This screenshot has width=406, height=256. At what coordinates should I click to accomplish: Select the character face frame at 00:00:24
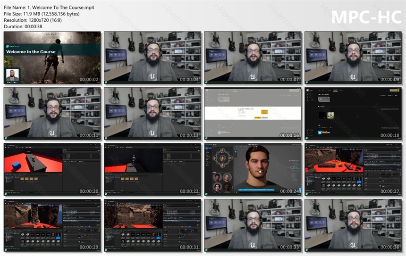coord(253,169)
